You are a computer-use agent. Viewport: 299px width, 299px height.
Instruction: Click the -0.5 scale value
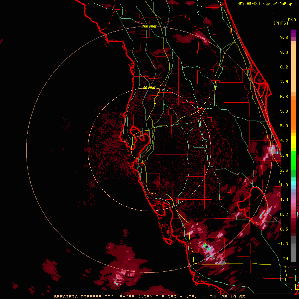pos(282,229)
